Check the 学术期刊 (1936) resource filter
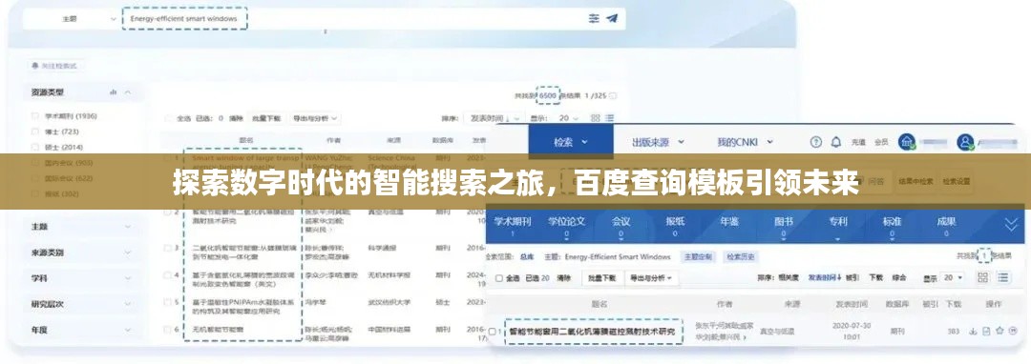1031x364 pixels. tap(35, 116)
